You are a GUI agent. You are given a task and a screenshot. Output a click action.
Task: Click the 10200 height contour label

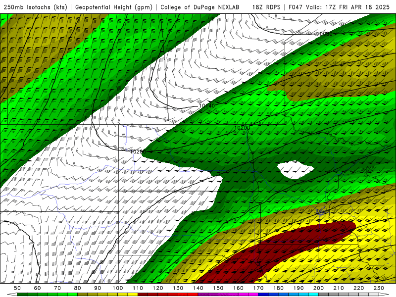pyautogui.click(x=242, y=128)
